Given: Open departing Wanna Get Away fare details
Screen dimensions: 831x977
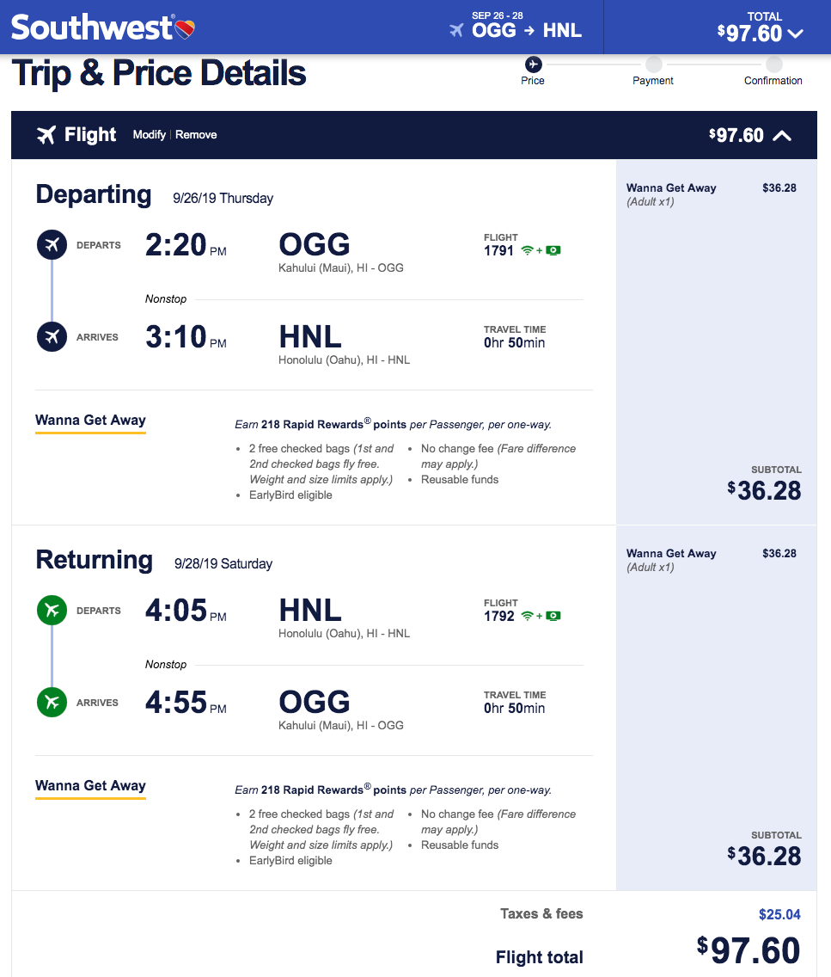Looking at the screenshot, I should tap(90, 421).
